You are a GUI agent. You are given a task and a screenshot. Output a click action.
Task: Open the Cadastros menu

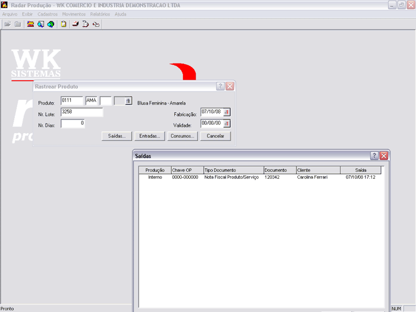coord(48,14)
